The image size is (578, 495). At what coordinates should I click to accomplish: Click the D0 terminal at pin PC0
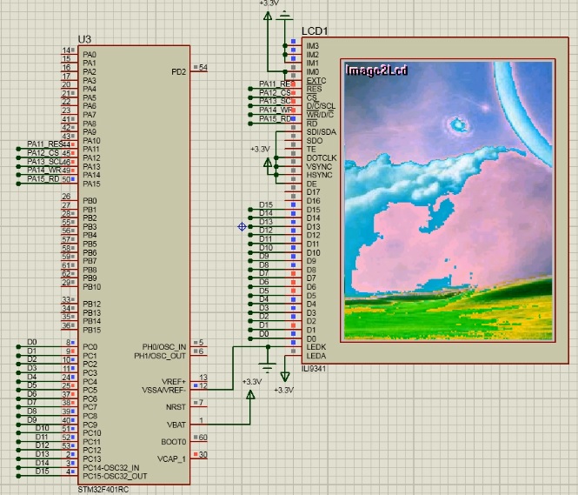30,343
